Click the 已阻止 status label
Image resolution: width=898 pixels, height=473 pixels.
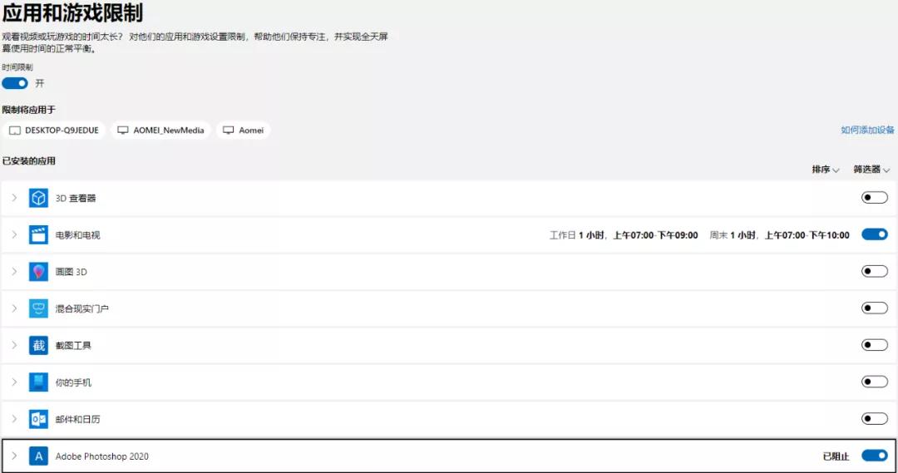click(836, 456)
